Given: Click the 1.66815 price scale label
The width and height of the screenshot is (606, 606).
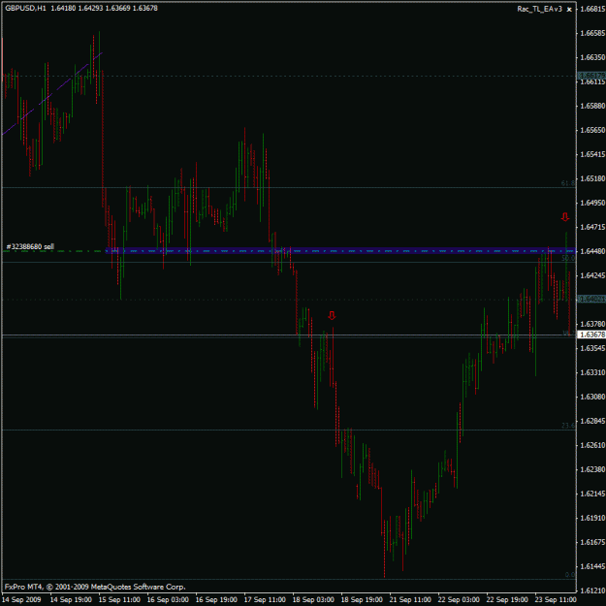Looking at the screenshot, I should (592, 9).
